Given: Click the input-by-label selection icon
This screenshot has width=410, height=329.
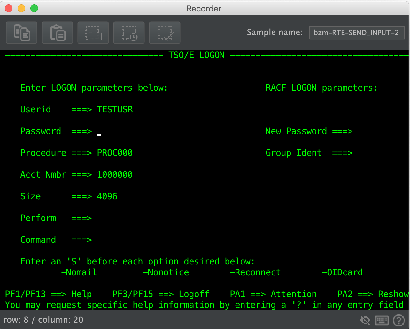Looking at the screenshot, I should pyautogui.click(x=93, y=33).
